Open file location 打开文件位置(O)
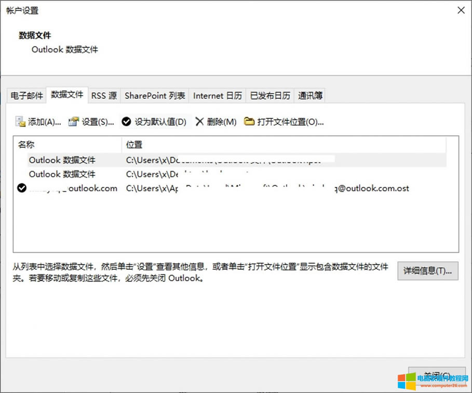The image size is (472, 393). (x=284, y=122)
